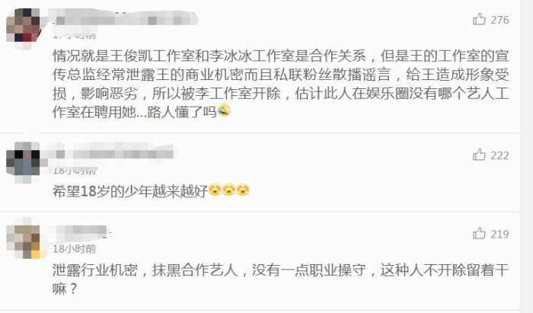Viewport: 533px width, 313px height.
Task: Open the comment about 王俊凯工作室 and 李冰冰工作室
Action: point(280,84)
